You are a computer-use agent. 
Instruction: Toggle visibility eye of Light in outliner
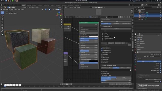pos(160,19)
